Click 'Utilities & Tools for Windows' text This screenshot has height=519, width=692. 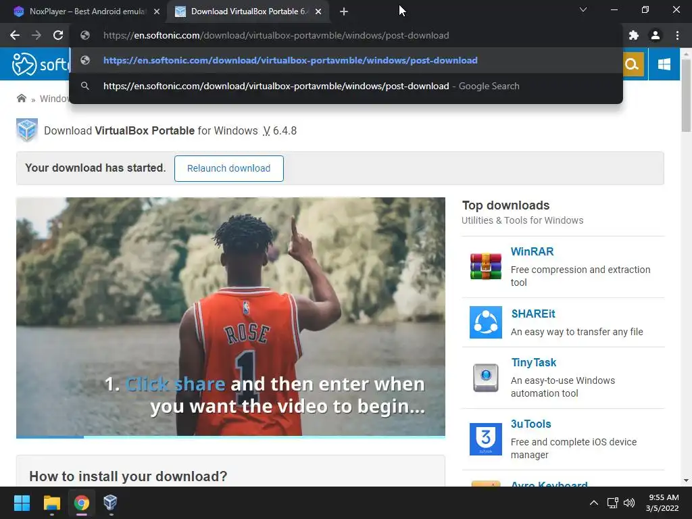pyautogui.click(x=522, y=220)
